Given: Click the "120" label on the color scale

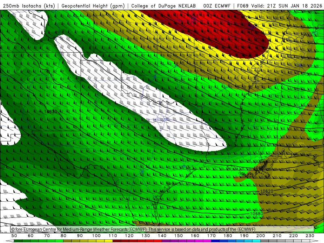Looking at the screenshot, I should 129,236.
